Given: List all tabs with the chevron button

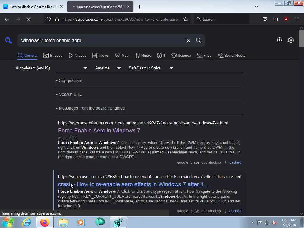Looking at the screenshot, I should pyautogui.click(x=256, y=7).
